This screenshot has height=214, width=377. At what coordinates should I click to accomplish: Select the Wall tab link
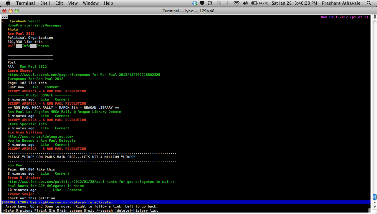[12, 46]
